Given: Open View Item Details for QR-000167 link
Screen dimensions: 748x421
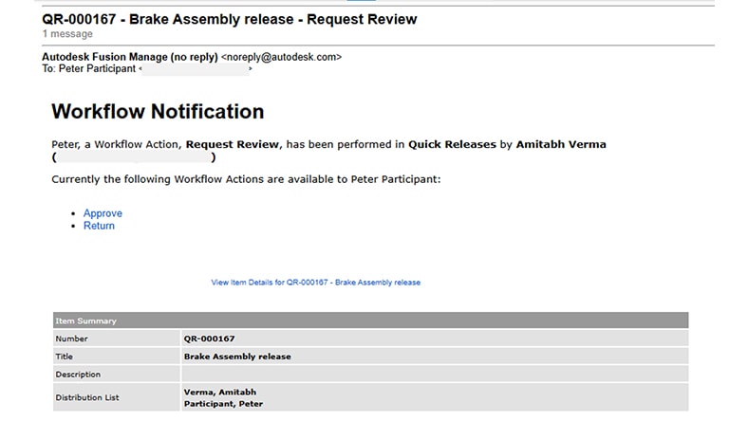Looking at the screenshot, I should 315,283.
